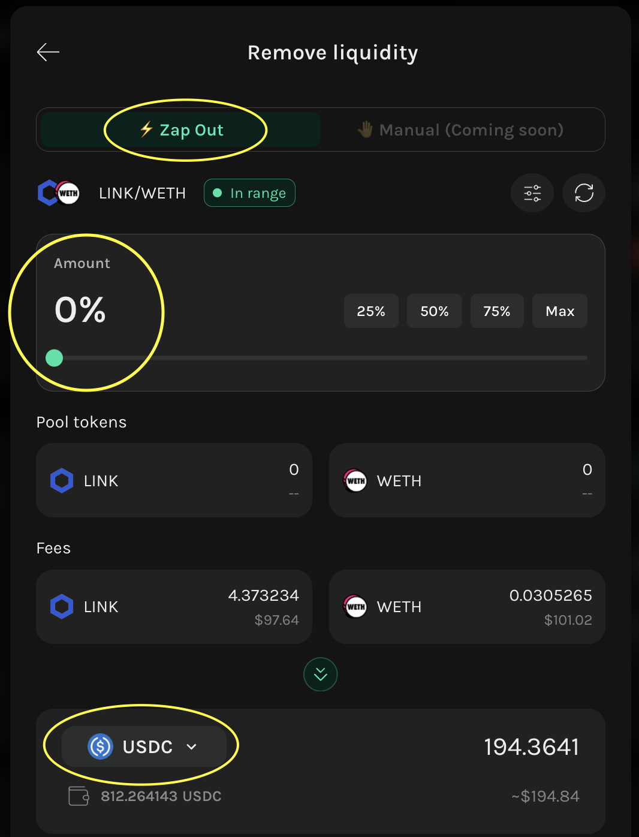The height and width of the screenshot is (837, 639).
Task: Set amount to 75%
Action: coord(497,311)
